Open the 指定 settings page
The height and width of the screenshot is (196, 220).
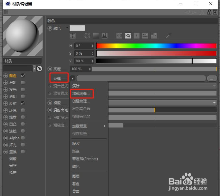(x=13, y=173)
